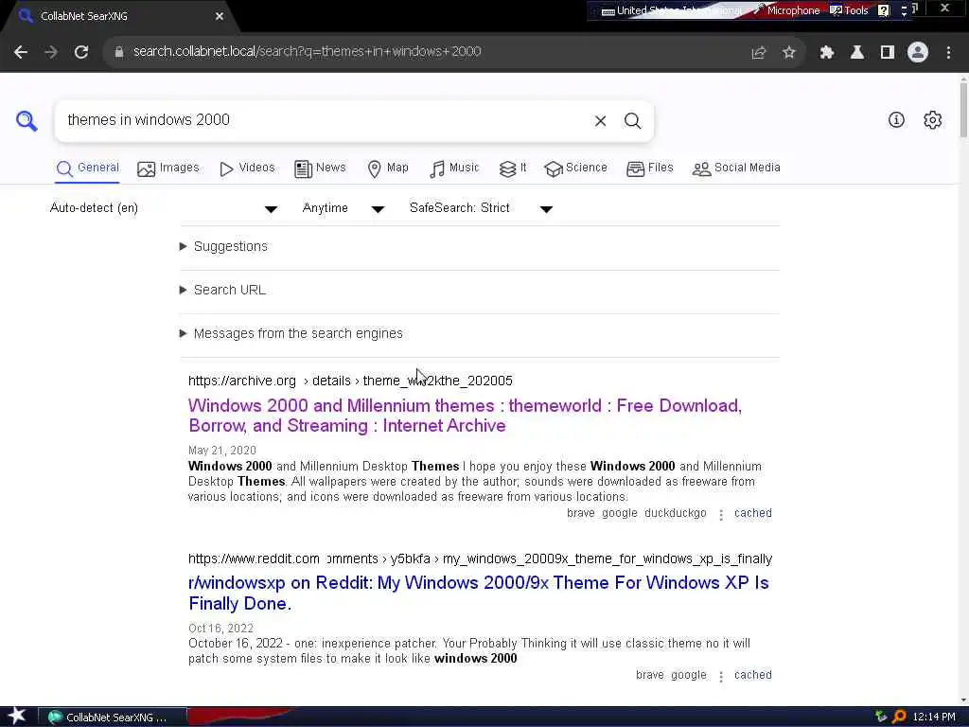Viewport: 969px width, 727px height.
Task: Share this page using the share icon
Action: [x=759, y=53]
